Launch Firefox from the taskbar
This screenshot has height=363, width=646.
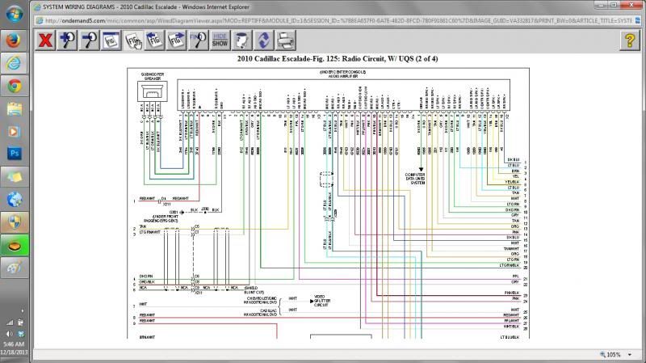pos(15,40)
